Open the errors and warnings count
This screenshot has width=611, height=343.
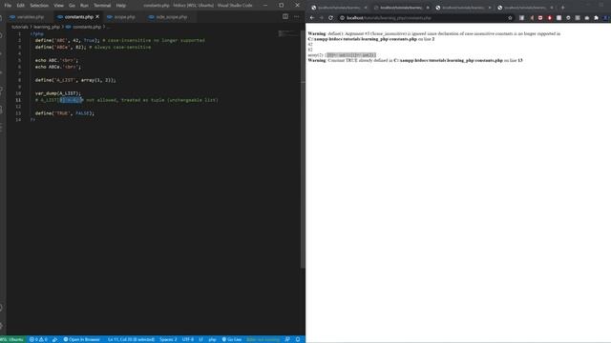point(38,339)
